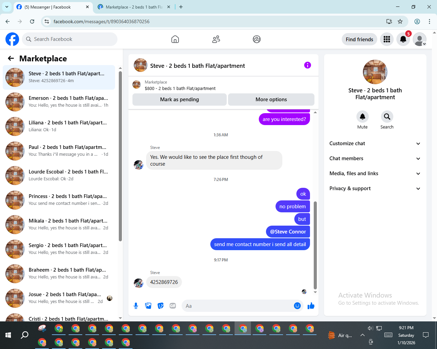The width and height of the screenshot is (437, 349).
Task: Mute the conversation with bell icon
Action: click(x=363, y=117)
